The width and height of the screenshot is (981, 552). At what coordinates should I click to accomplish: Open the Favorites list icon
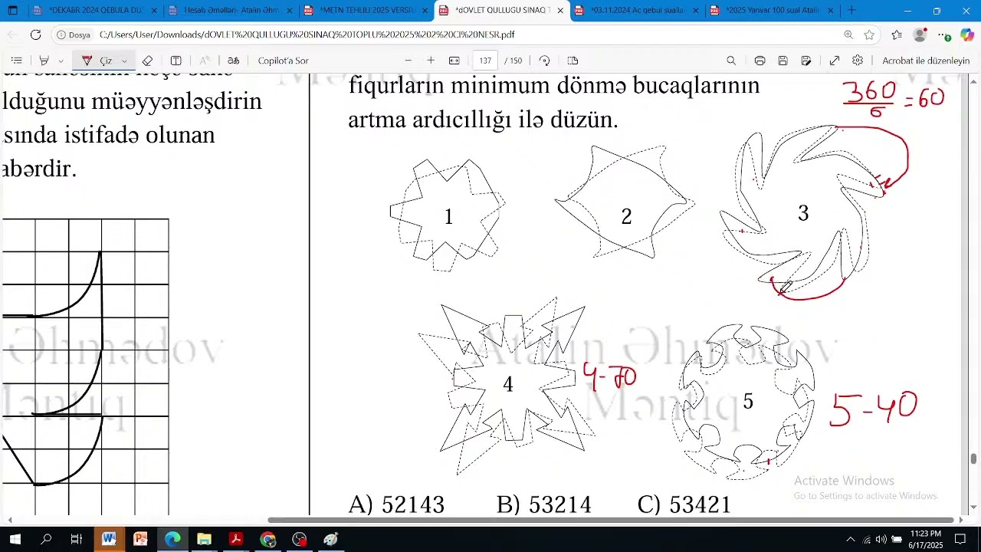(897, 34)
